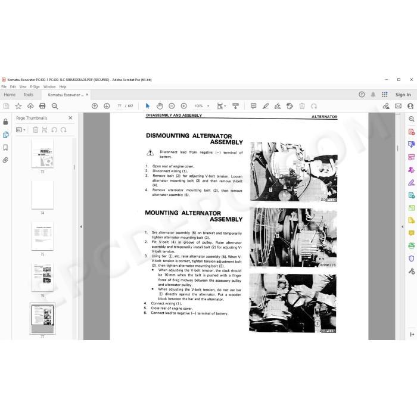Print the document with printer icon

point(42,106)
